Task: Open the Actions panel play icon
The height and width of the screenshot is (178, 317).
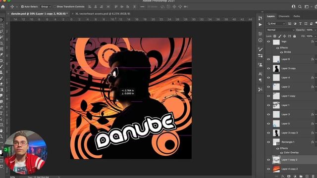Action: pos(260,25)
